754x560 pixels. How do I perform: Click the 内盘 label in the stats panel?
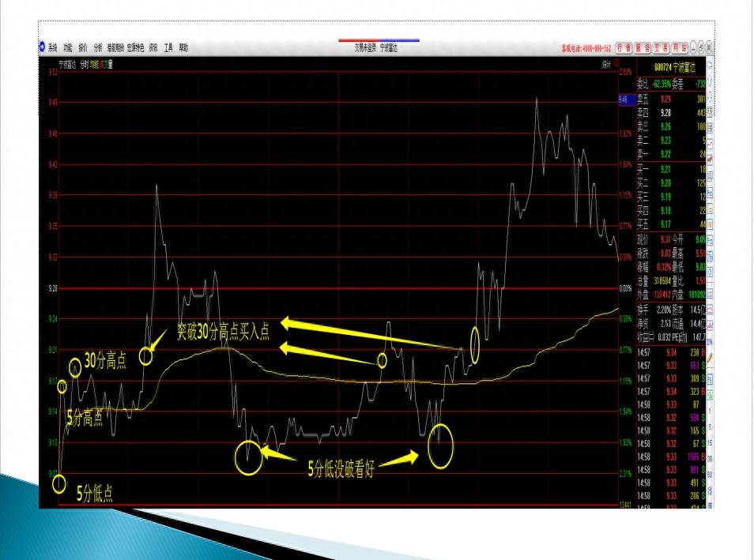click(677, 295)
